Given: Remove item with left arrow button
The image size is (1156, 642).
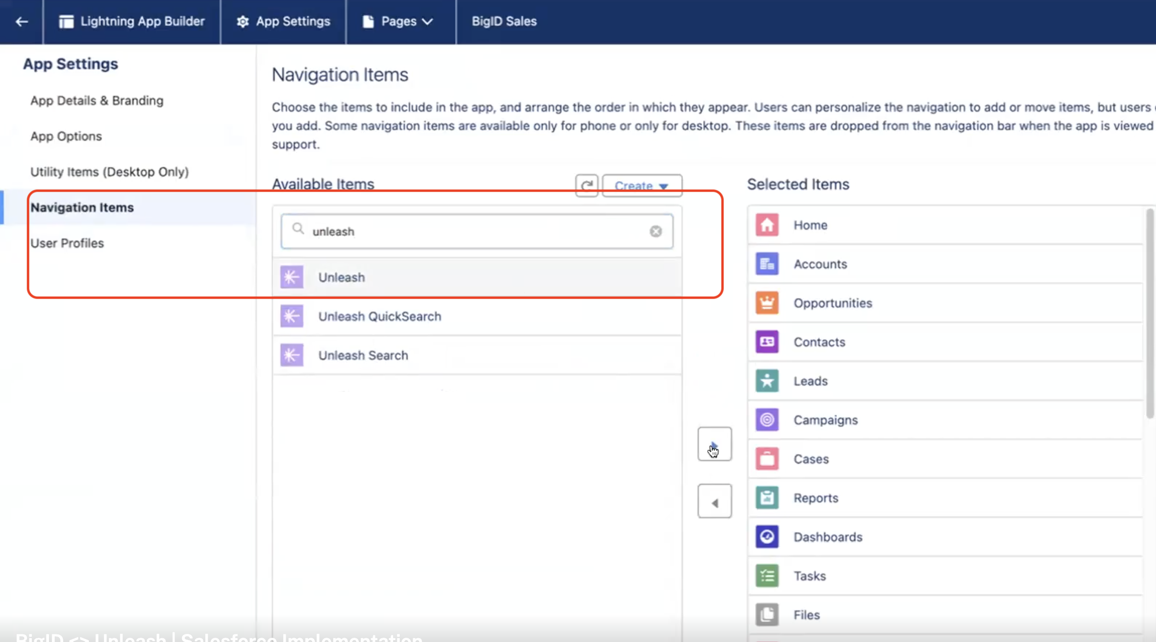Looking at the screenshot, I should point(714,501).
